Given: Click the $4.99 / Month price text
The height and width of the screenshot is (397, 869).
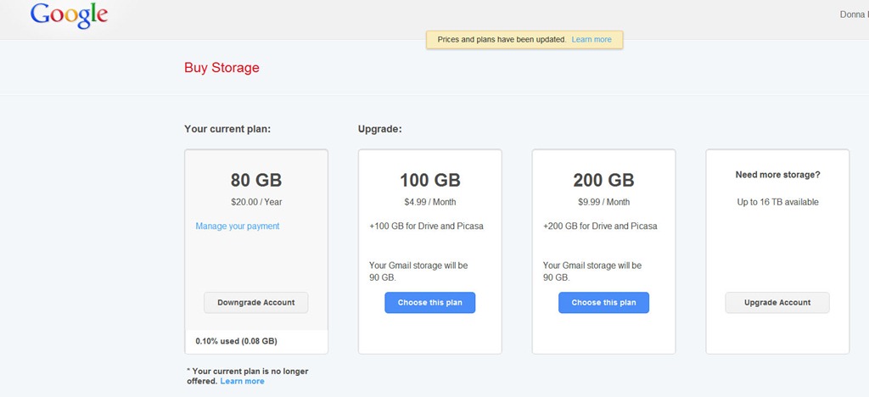Looking at the screenshot, I should pos(430,202).
